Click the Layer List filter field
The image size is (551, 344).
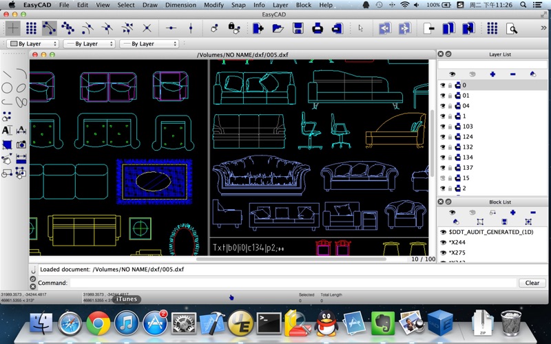point(492,65)
